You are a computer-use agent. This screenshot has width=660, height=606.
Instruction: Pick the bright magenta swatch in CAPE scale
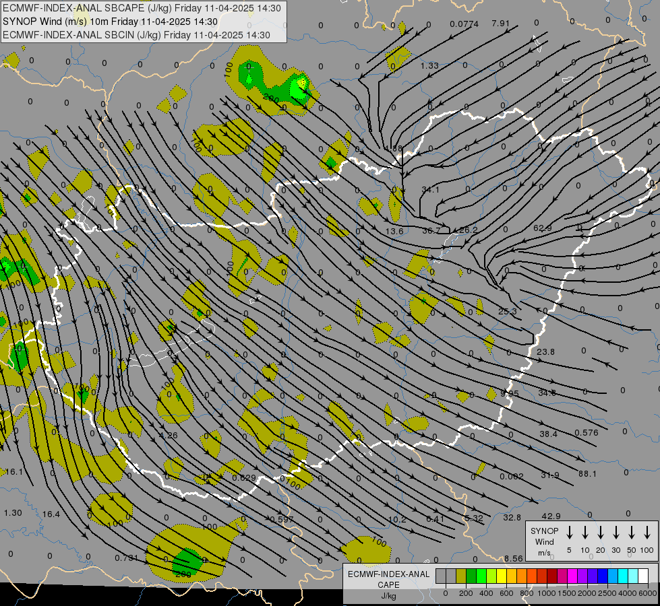point(572,576)
